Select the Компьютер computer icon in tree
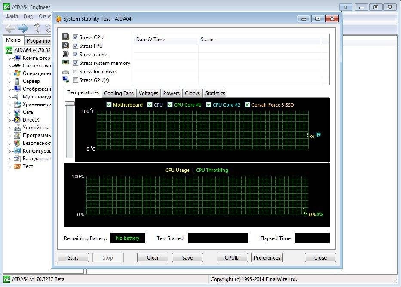The width and height of the screenshot is (401, 287). tap(17, 58)
